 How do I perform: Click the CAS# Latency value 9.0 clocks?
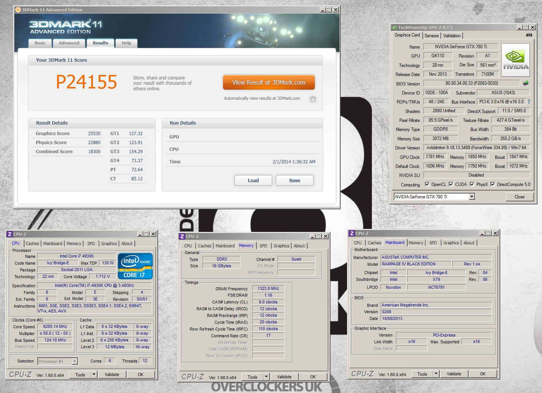pyautogui.click(x=268, y=302)
